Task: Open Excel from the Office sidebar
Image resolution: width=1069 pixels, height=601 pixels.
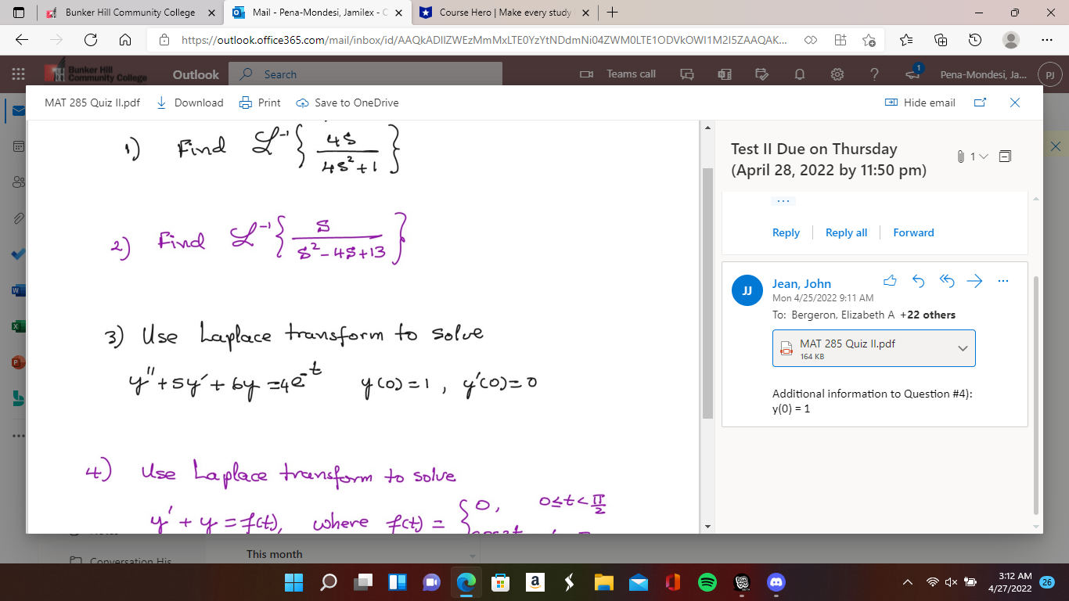Action: click(x=19, y=326)
